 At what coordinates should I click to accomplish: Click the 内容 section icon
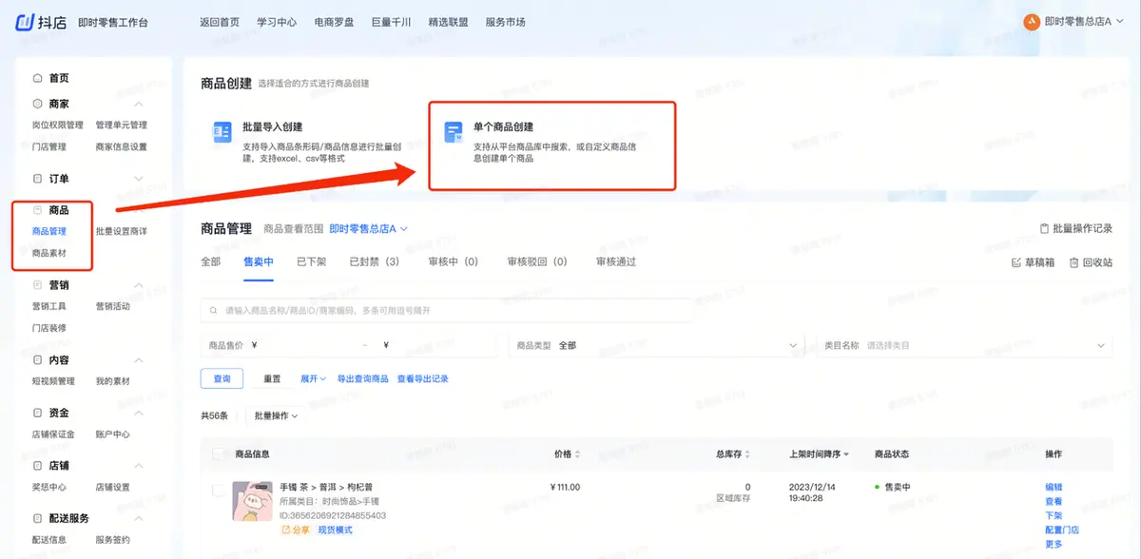click(37, 360)
